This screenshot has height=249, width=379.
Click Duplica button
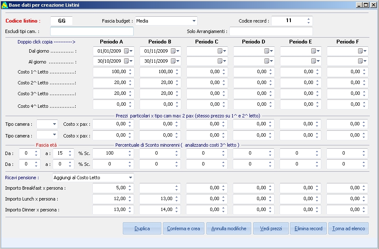[142, 229]
